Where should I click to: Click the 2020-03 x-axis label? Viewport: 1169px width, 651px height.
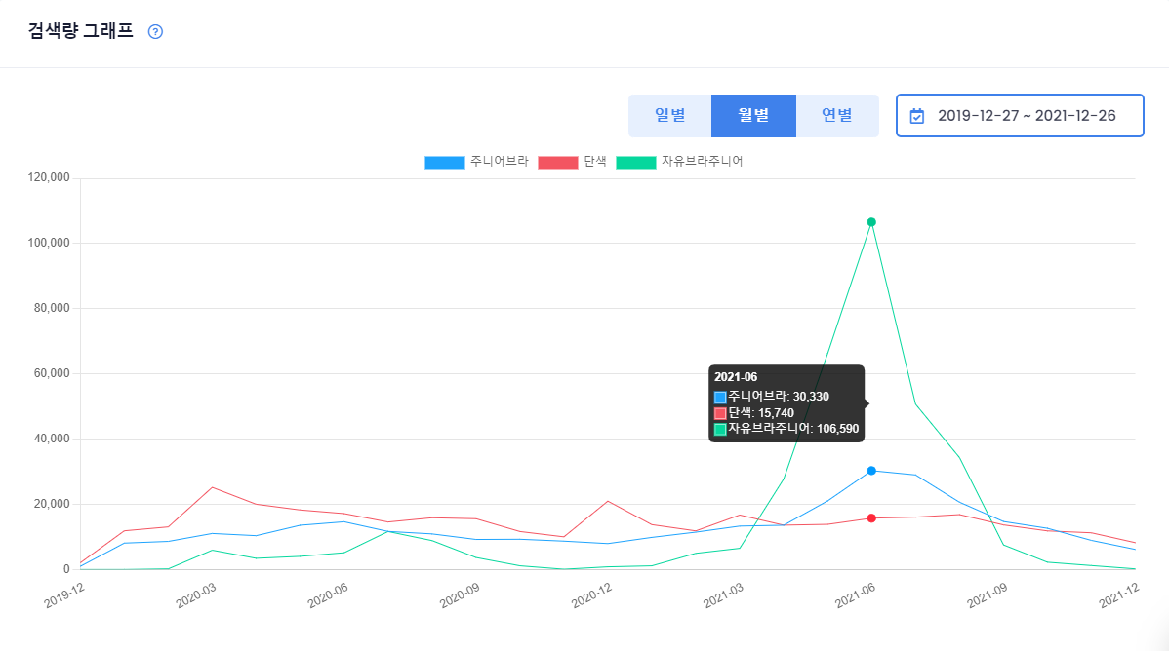(196, 595)
